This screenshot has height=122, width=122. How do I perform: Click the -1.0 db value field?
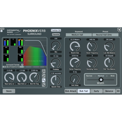point(22,70)
